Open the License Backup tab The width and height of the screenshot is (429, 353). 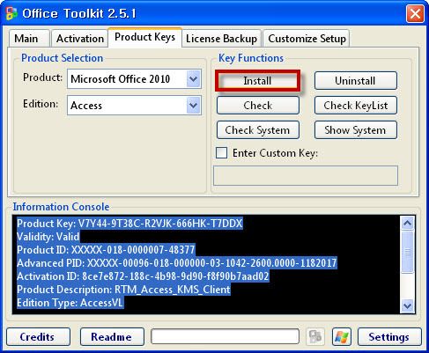pyautogui.click(x=221, y=39)
